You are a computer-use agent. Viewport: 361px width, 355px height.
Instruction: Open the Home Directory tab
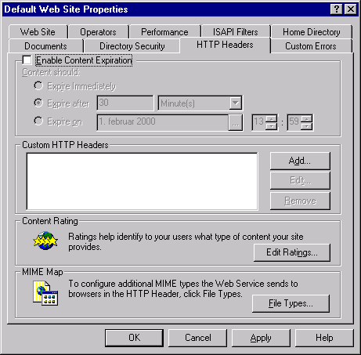[312, 32]
